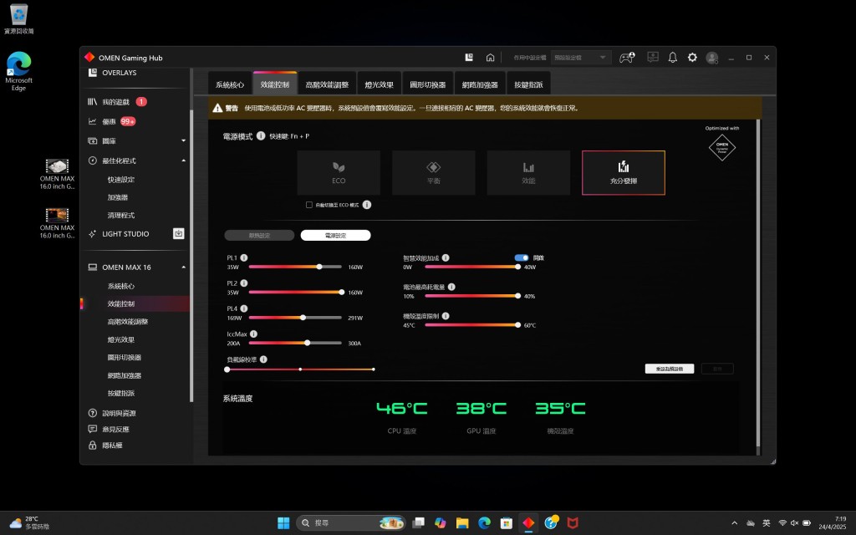Open the user account avatar
The height and width of the screenshot is (535, 856).
tap(712, 58)
